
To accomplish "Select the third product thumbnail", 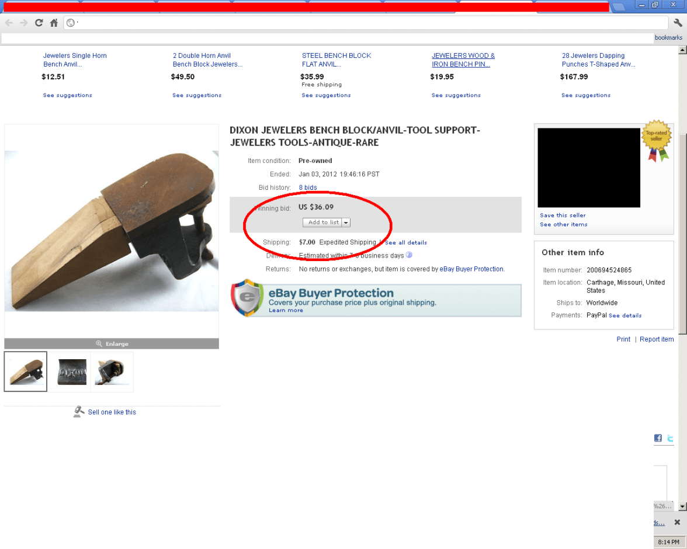I will tap(112, 371).
